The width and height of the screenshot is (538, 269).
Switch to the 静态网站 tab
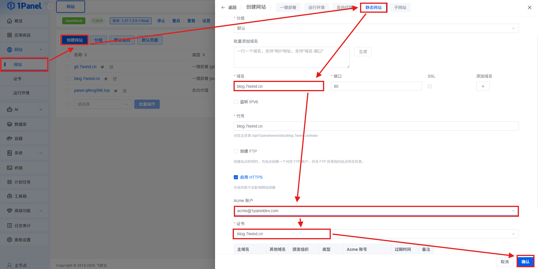(373, 8)
